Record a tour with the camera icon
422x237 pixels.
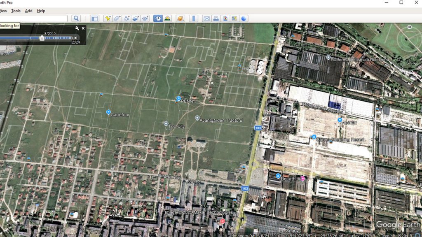coord(145,18)
